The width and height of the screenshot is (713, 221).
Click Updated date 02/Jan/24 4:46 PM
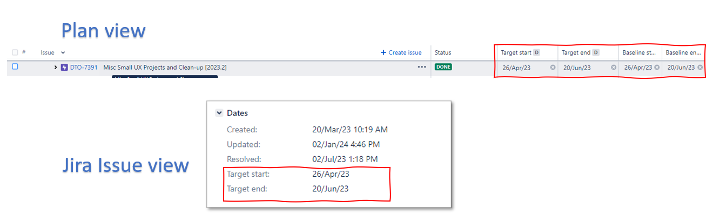coord(346,144)
